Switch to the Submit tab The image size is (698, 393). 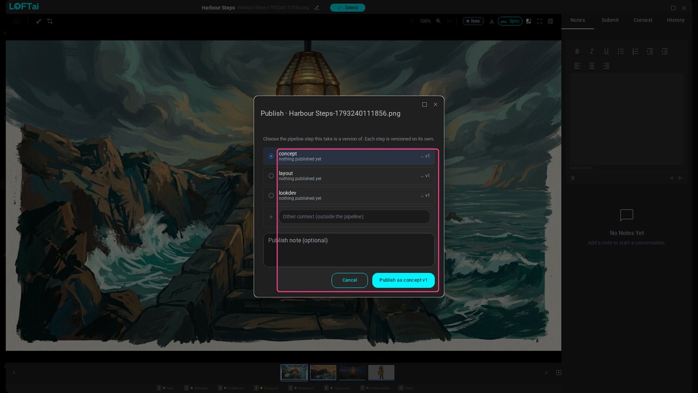pyautogui.click(x=610, y=20)
